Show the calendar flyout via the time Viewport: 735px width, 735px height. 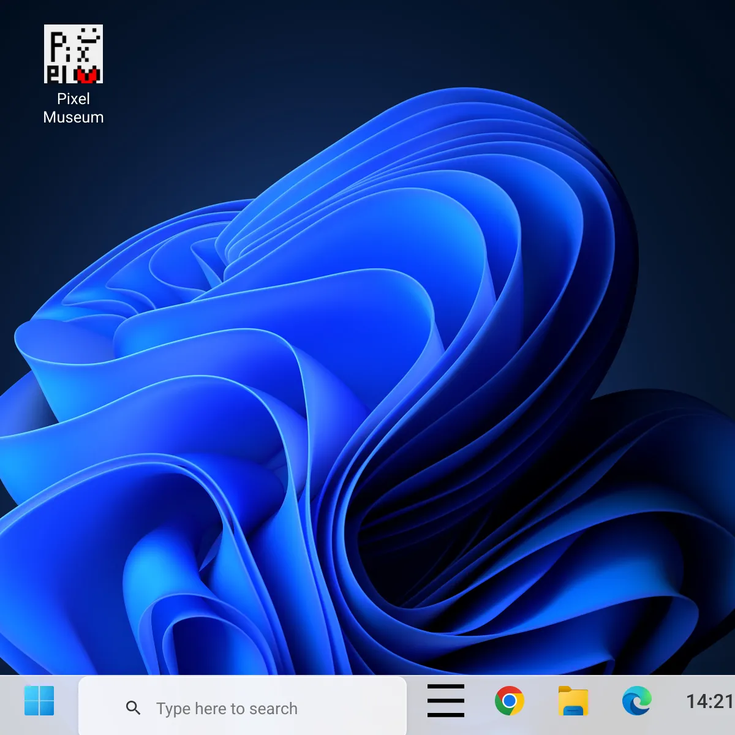(x=709, y=701)
